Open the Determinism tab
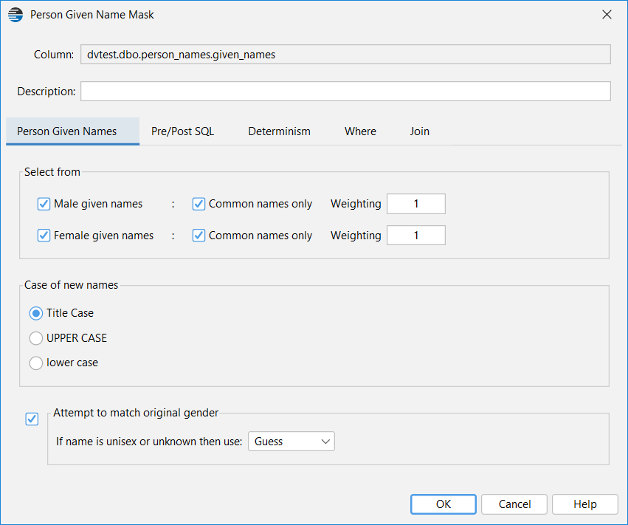Screen dimensions: 628x525 click(279, 131)
